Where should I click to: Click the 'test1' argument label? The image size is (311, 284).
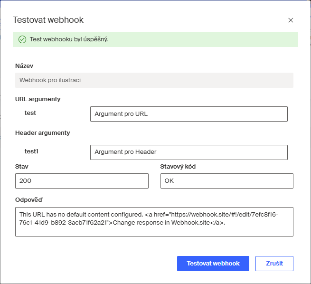click(31, 151)
